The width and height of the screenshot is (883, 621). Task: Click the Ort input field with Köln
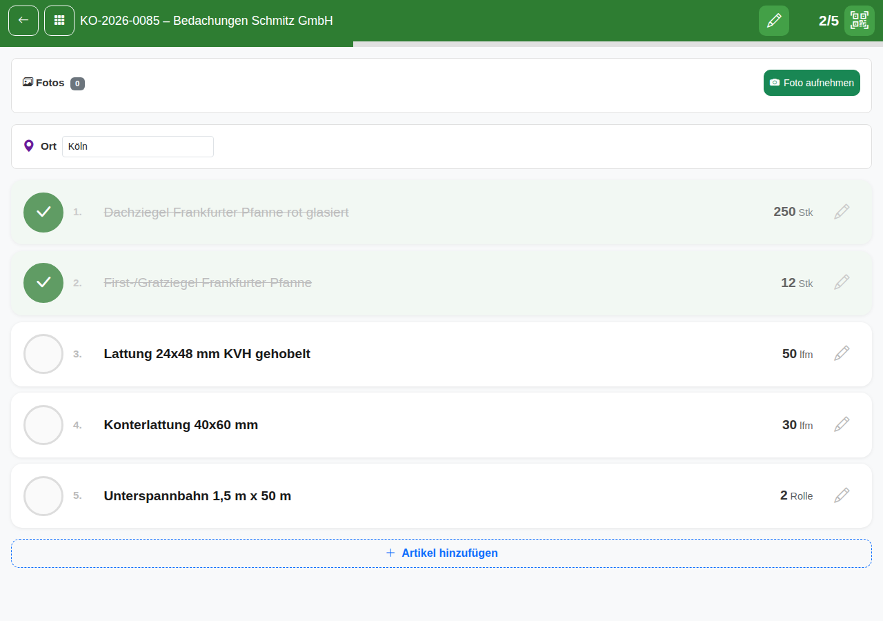tap(138, 146)
